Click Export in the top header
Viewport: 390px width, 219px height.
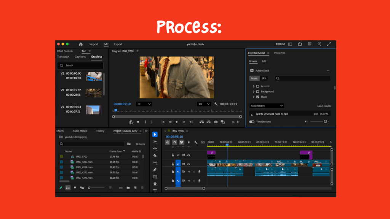[118, 44]
